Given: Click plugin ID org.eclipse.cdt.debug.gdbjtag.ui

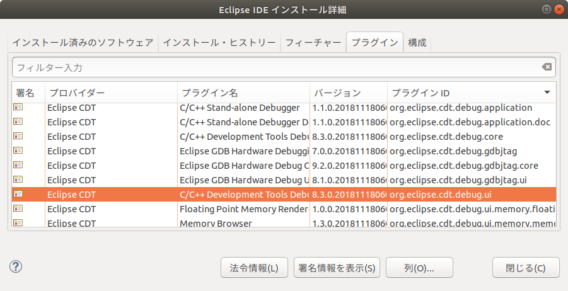Looking at the screenshot, I should click(x=458, y=180).
